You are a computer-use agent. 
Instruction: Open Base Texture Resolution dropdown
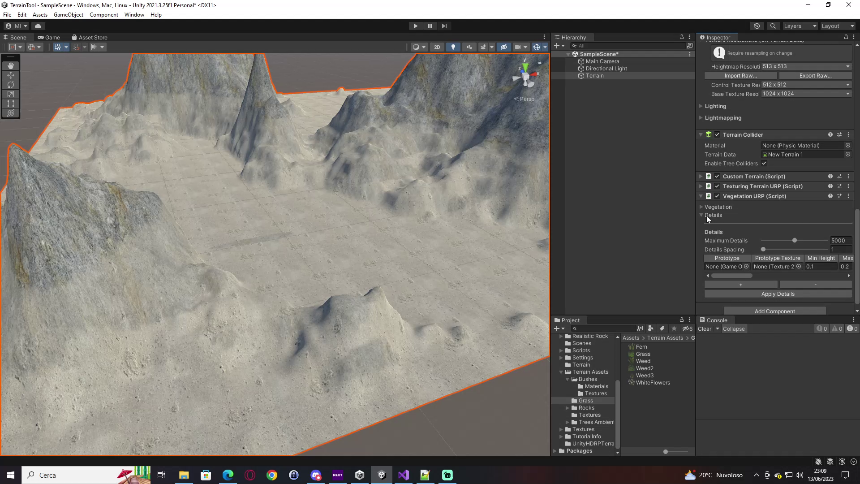[x=806, y=94]
